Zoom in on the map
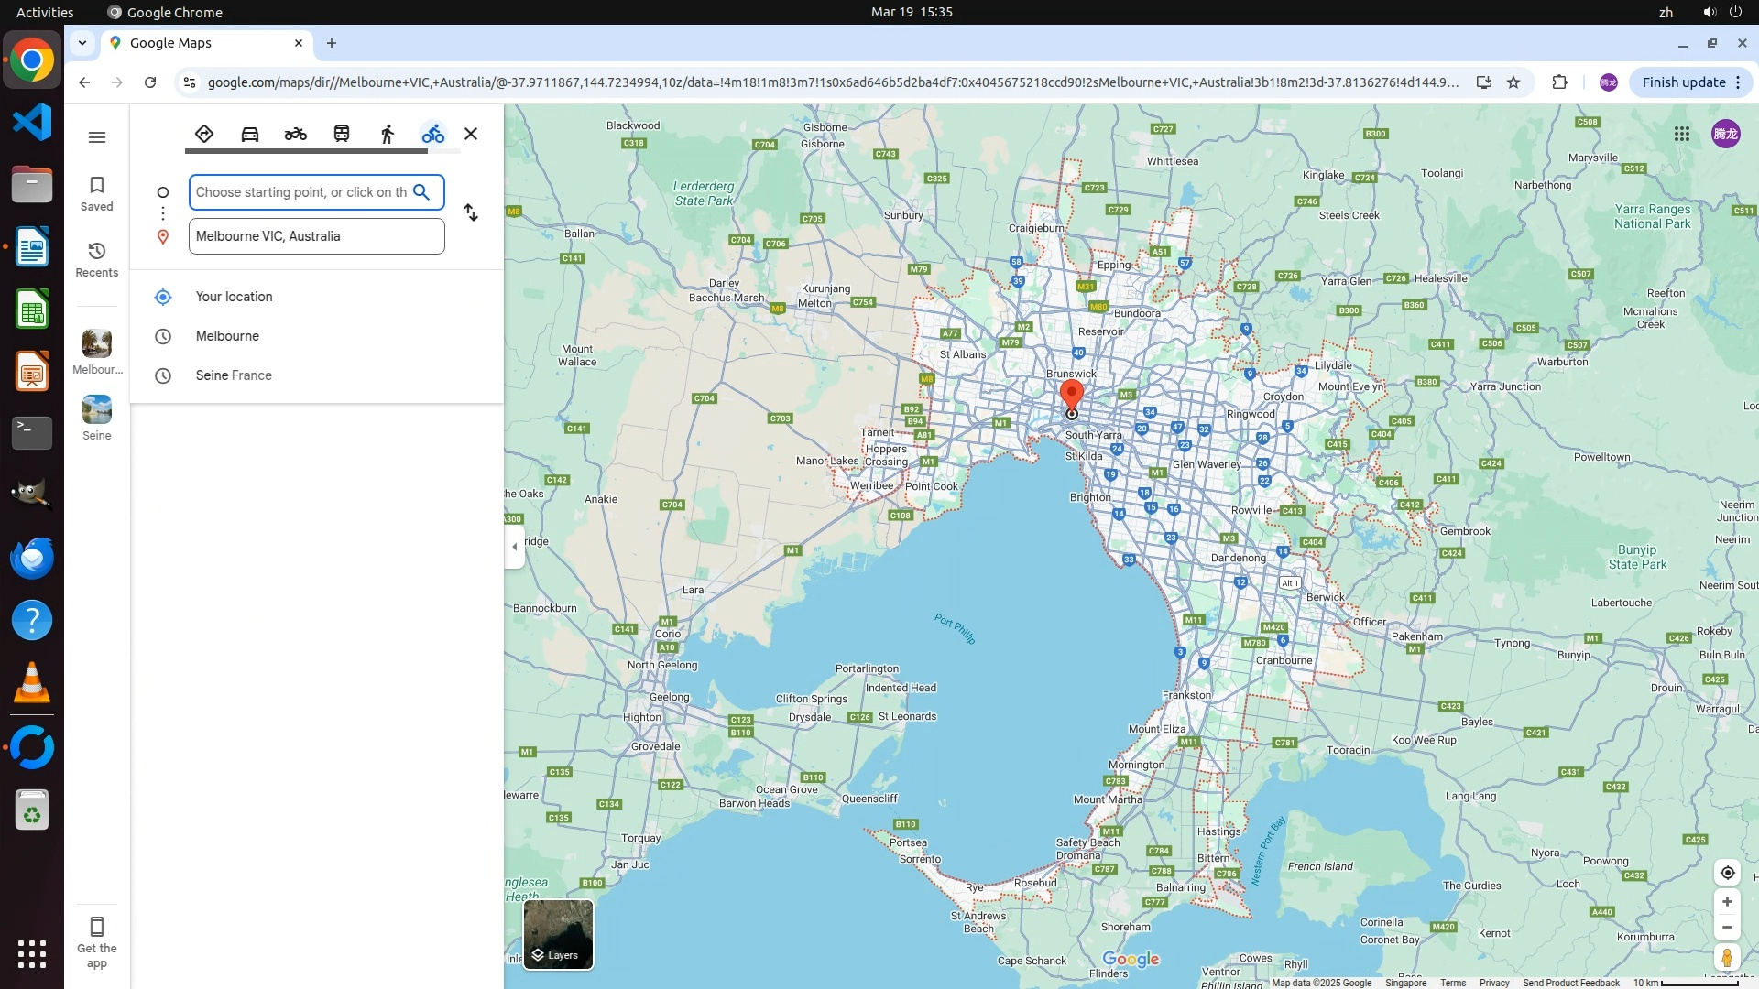Viewport: 1759px width, 989px height. 1727,902
